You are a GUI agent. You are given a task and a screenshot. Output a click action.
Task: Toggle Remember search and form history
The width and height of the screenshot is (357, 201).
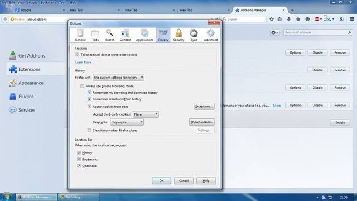(x=89, y=99)
